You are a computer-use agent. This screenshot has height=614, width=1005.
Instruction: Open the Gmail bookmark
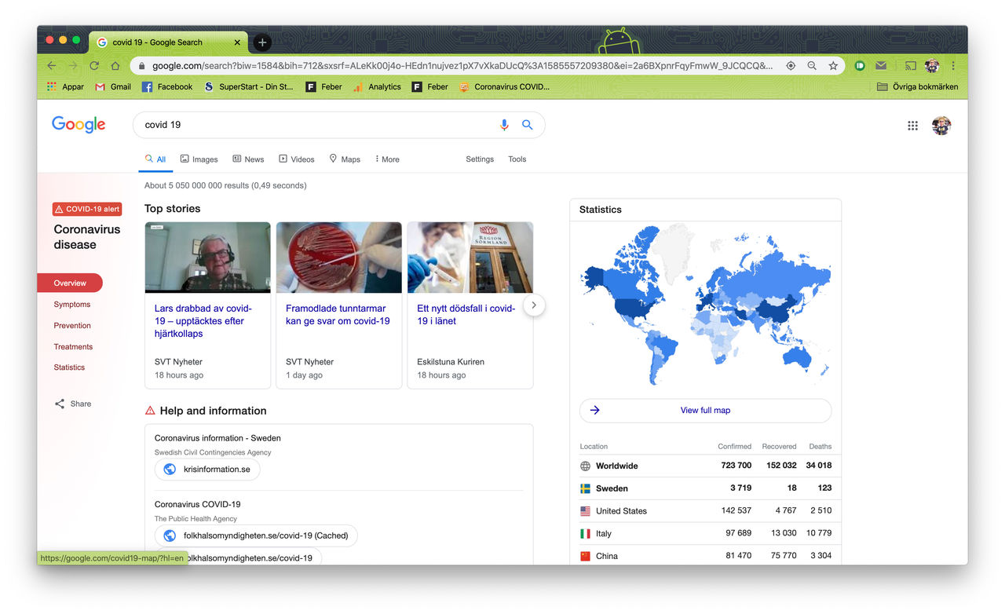(x=113, y=86)
